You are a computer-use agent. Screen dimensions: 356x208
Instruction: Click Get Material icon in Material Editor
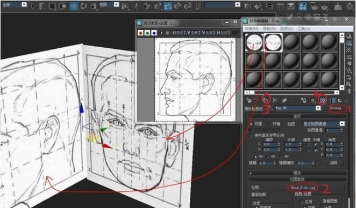[x=250, y=100]
